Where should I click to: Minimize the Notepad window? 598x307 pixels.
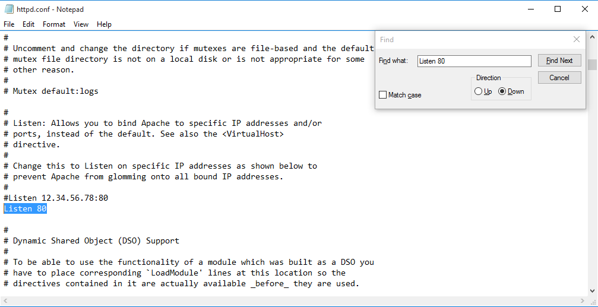(x=530, y=9)
